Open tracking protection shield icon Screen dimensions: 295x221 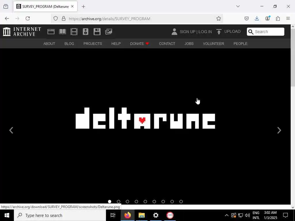[x=56, y=18]
